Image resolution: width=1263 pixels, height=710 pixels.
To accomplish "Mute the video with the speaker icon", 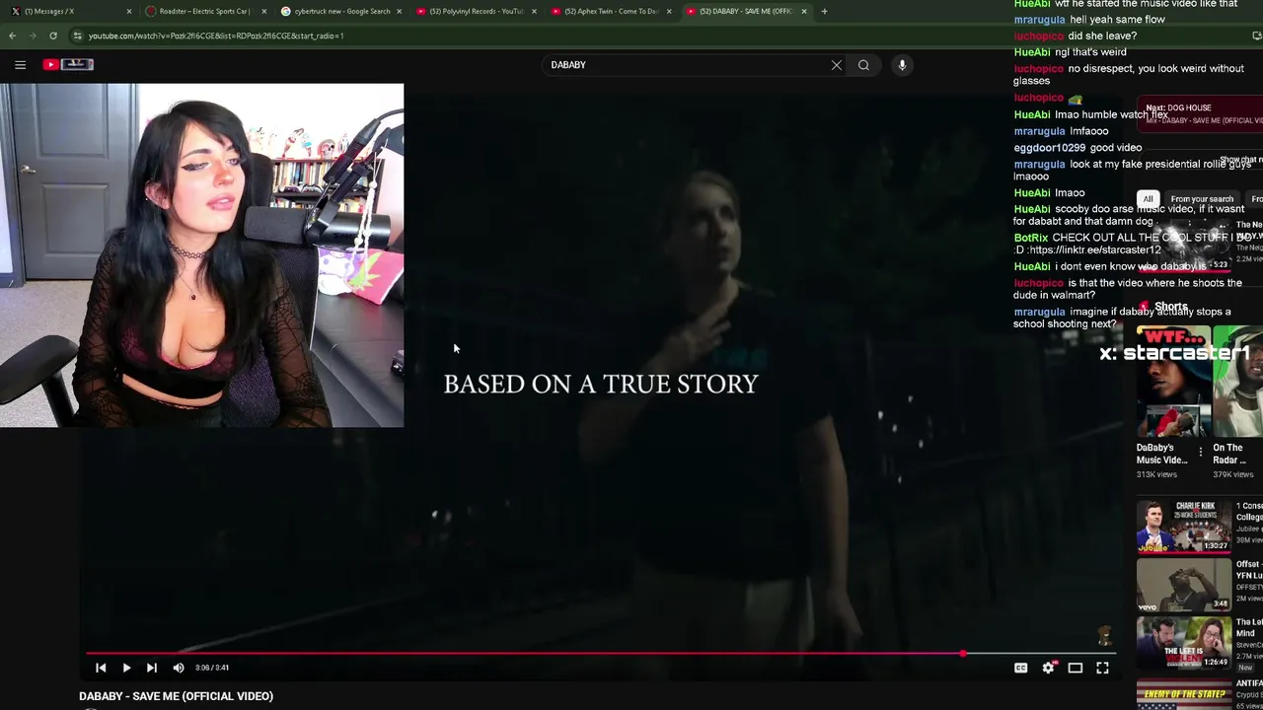I will [179, 668].
